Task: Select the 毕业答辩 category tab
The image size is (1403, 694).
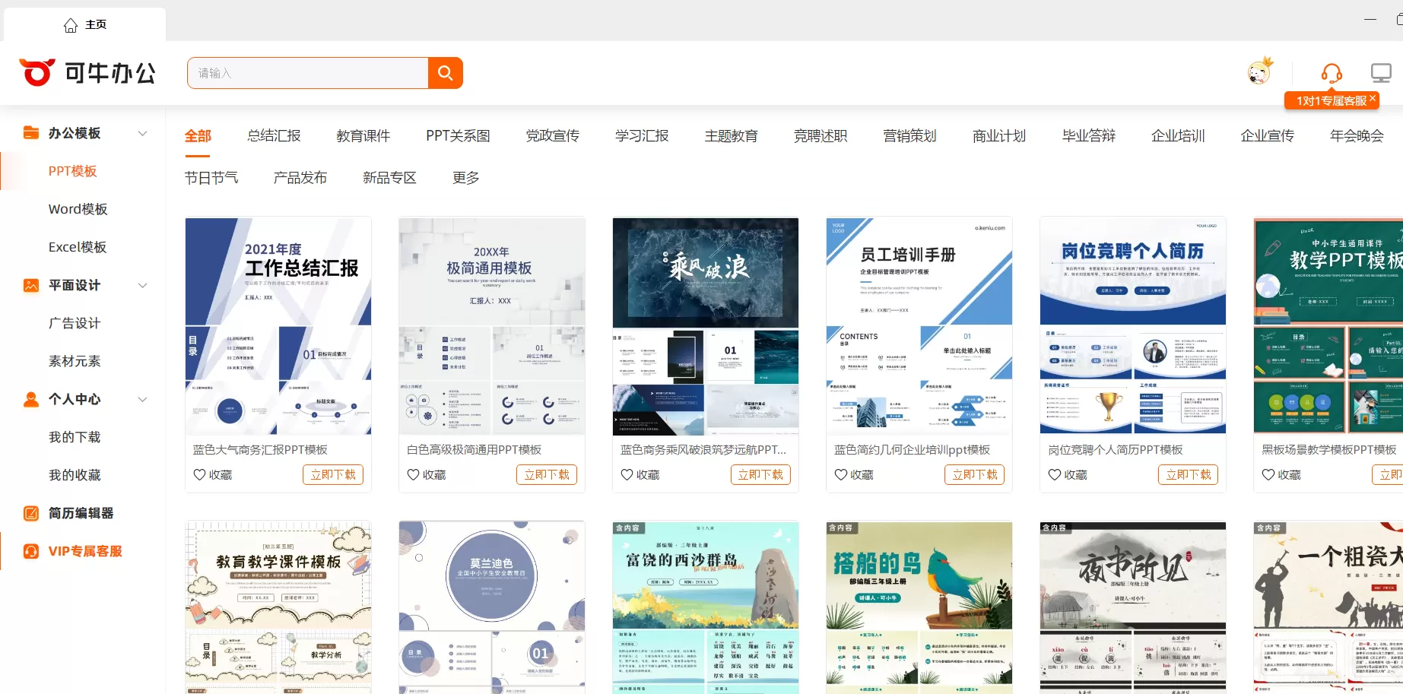Action: coord(1089,135)
